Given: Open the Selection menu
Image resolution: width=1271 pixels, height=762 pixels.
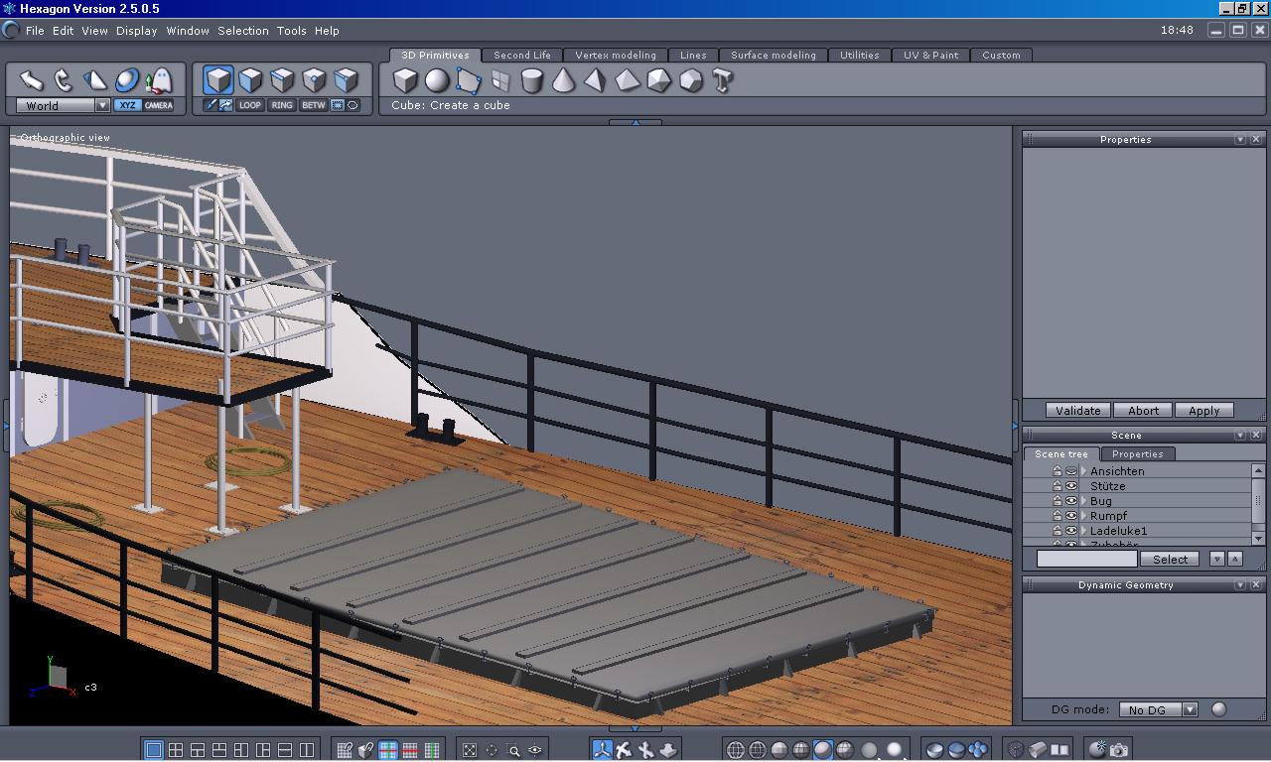Looking at the screenshot, I should pos(242,31).
